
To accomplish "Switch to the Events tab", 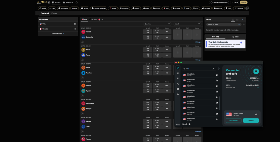I will coord(54,13).
